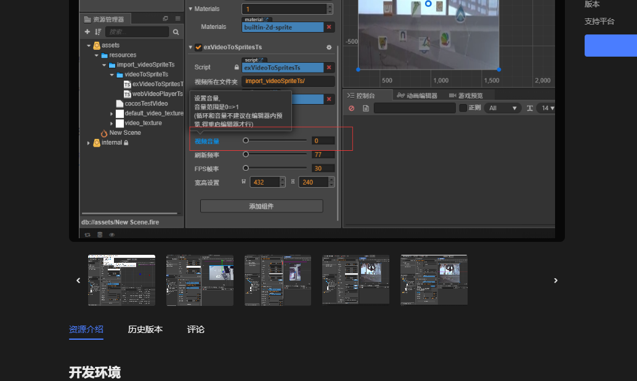The image size is (637, 381).
Task: Select the fifth carousel thumbnail
Action: click(x=434, y=280)
